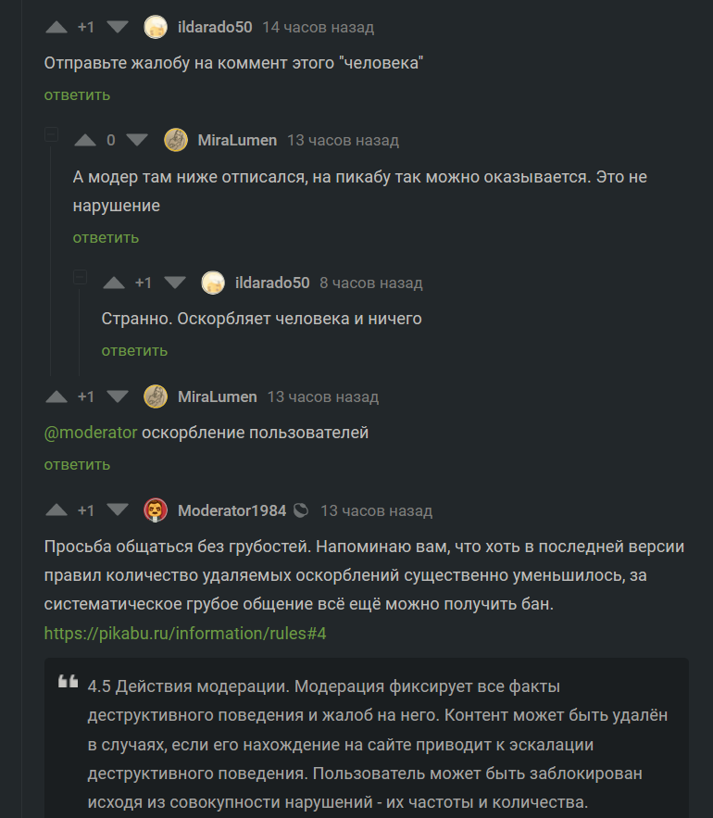The image size is (713, 818).
Task: Collapse the thread starting with MiraLumen's reply
Action: pyautogui.click(x=52, y=135)
